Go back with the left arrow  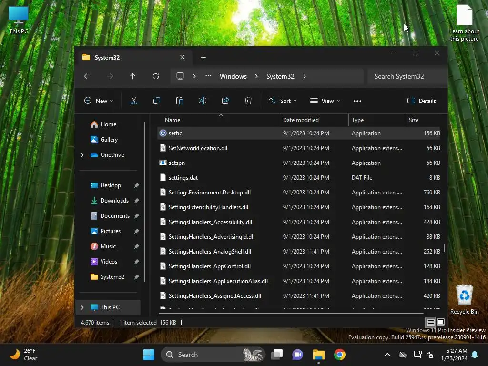pyautogui.click(x=87, y=76)
